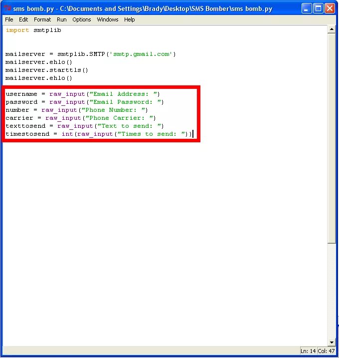
Task: Open the File menu
Action: (x=9, y=19)
